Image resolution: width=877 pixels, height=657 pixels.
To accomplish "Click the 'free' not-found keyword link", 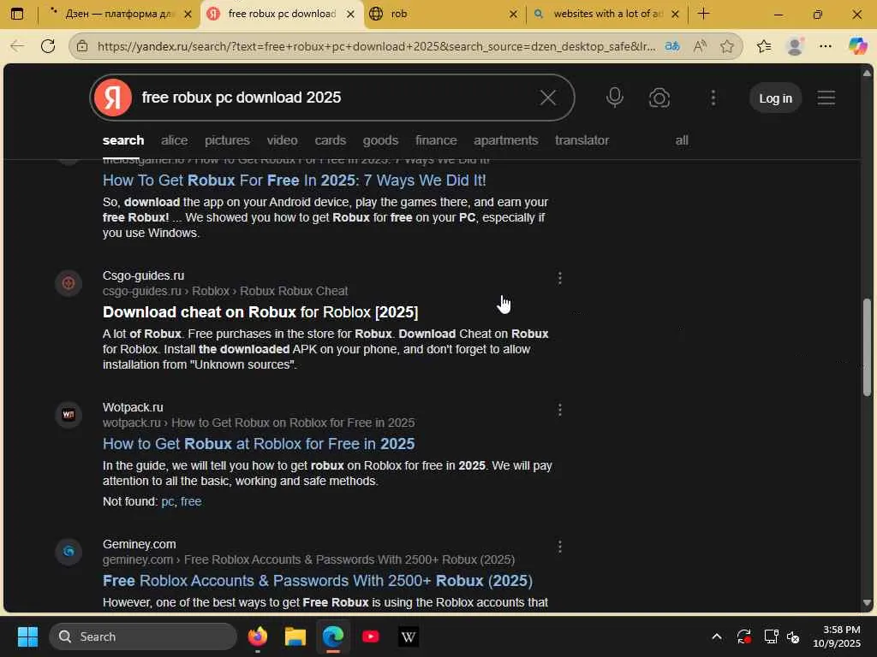I will (191, 501).
